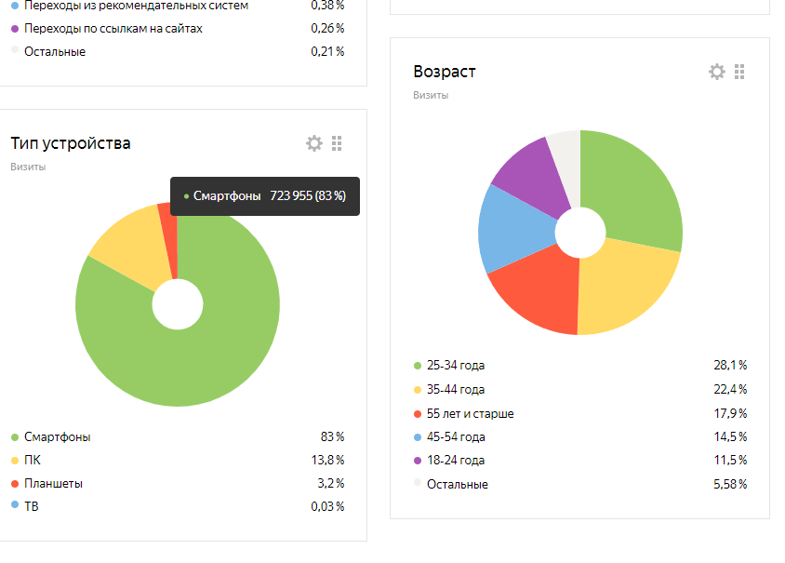
Task: Toggle ПК legend item
Action: [33, 460]
